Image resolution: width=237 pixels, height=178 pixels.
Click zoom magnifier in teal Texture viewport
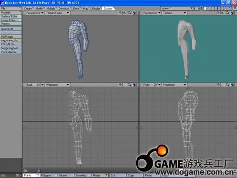click(x=228, y=13)
